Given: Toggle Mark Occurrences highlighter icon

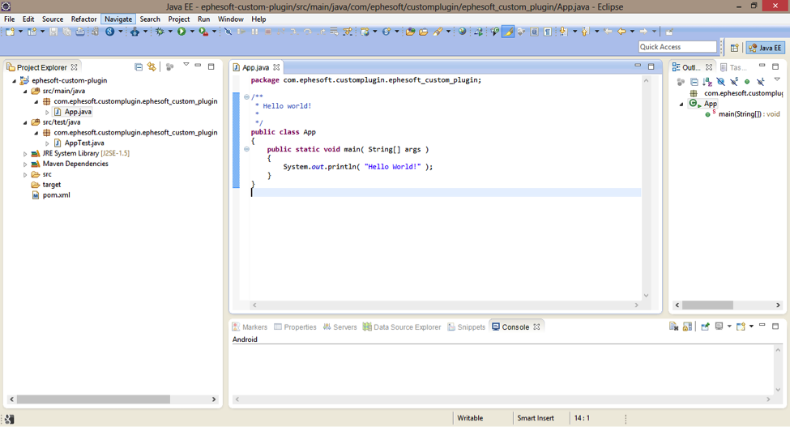Looking at the screenshot, I should (x=508, y=32).
